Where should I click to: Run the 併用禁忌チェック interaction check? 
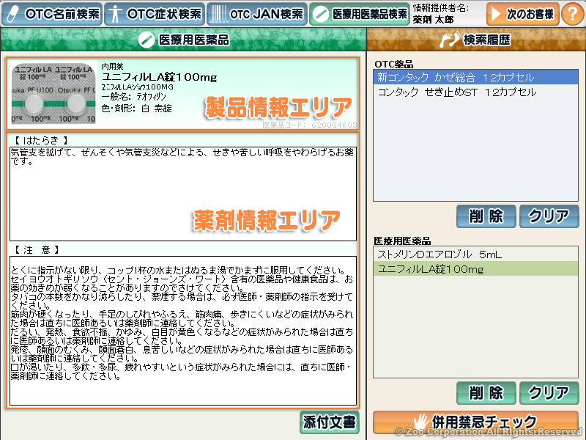click(475, 422)
